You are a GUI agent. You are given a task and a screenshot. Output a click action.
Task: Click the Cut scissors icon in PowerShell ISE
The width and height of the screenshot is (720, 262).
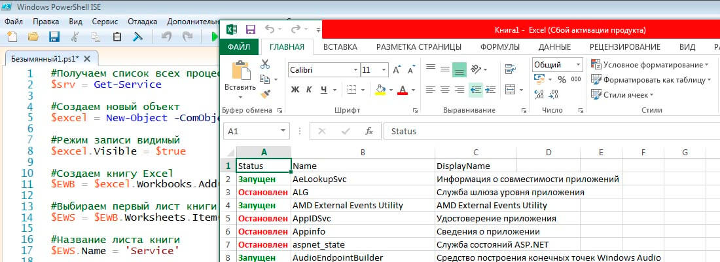75,37
